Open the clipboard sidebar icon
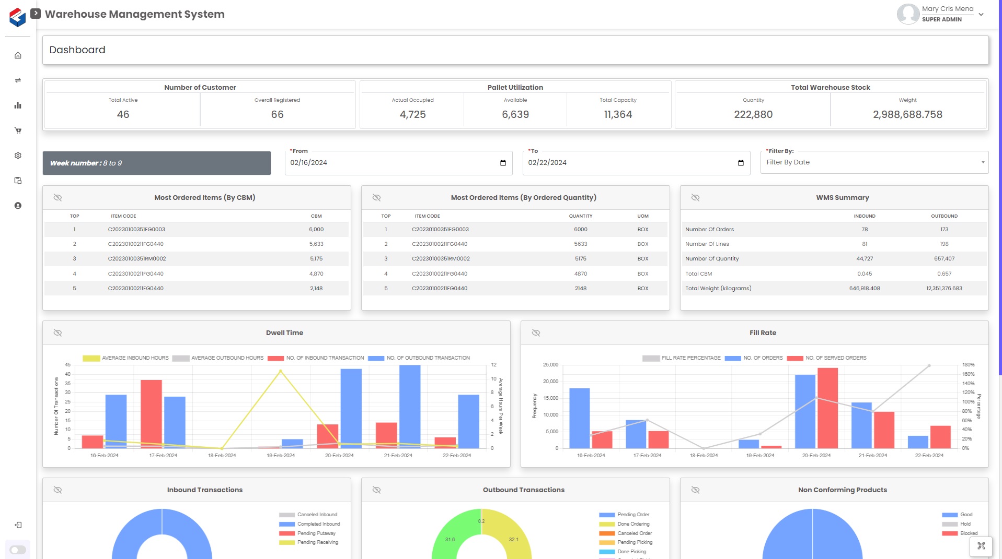Screen dimensions: 1002x559 (18, 181)
